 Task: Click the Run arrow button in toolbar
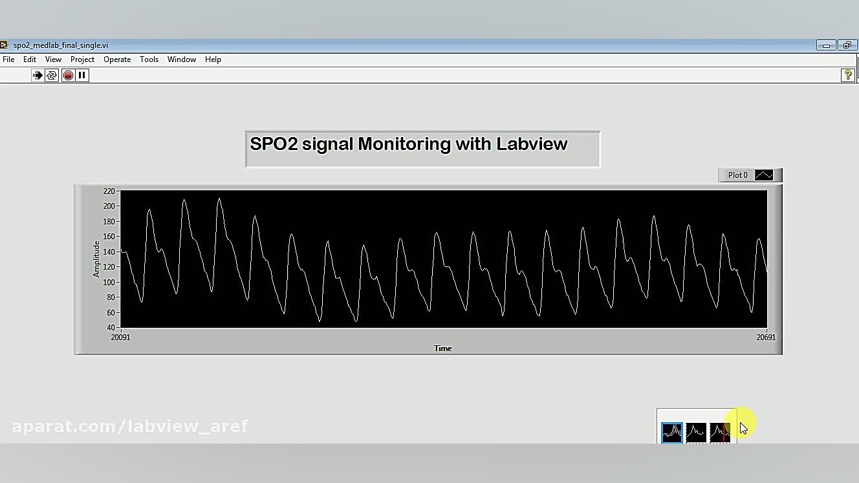(37, 76)
